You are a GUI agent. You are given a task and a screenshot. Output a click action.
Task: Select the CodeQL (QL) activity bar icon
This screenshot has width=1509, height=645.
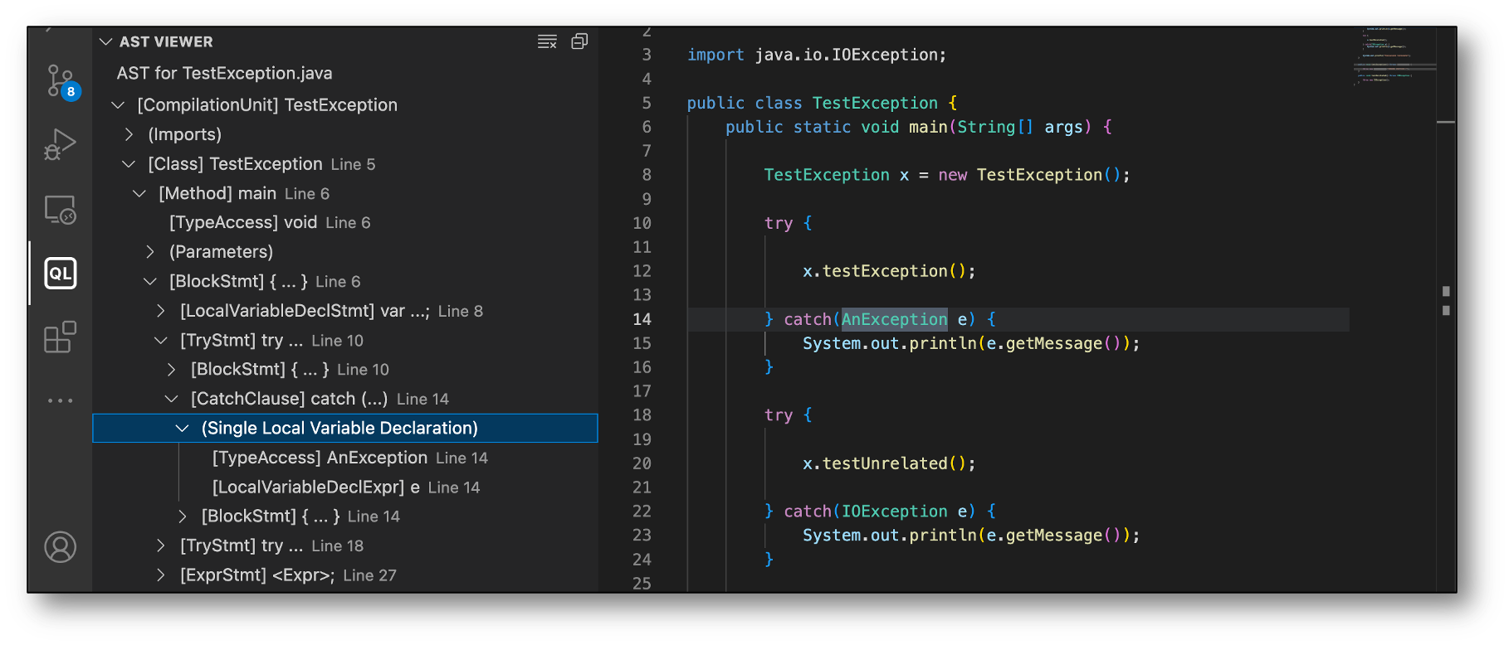(x=61, y=273)
